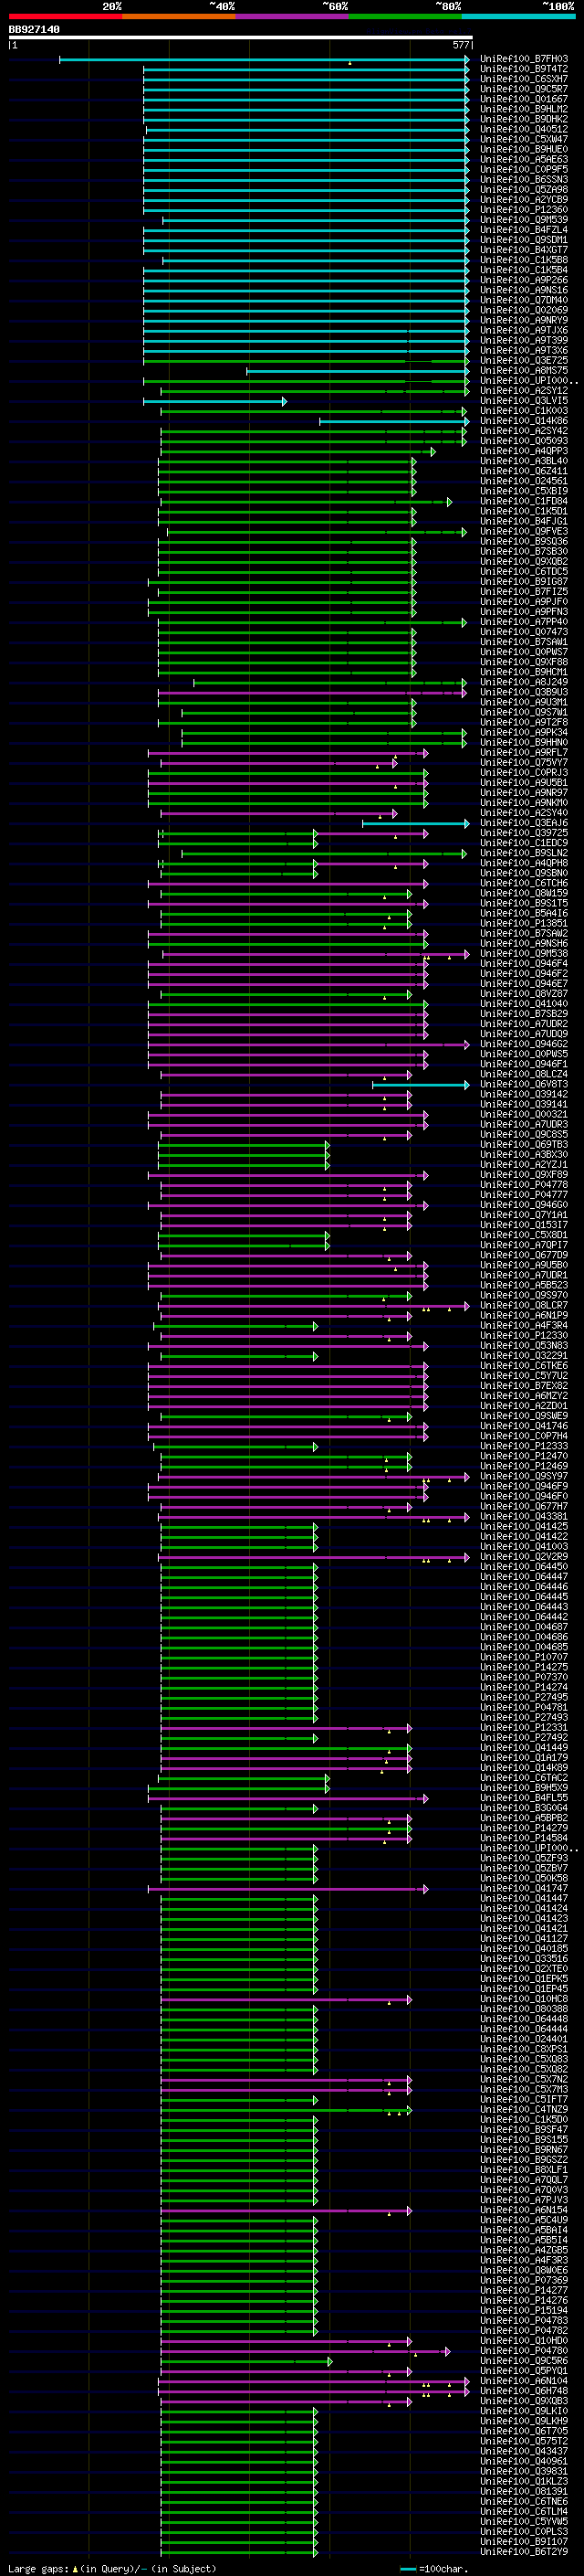
Task: Click the white query sequence bar
Action: [x=240, y=38]
